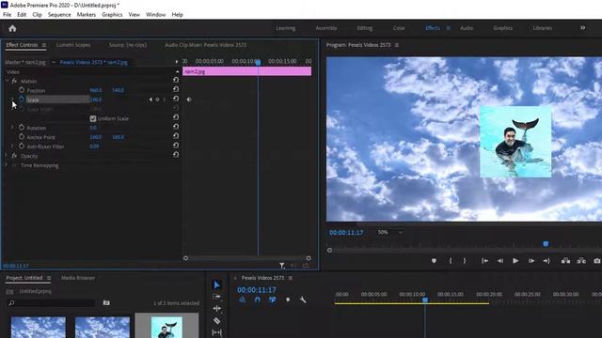Expand the Opacity effect
Viewport: 602px width, 338px height.
[x=7, y=156]
